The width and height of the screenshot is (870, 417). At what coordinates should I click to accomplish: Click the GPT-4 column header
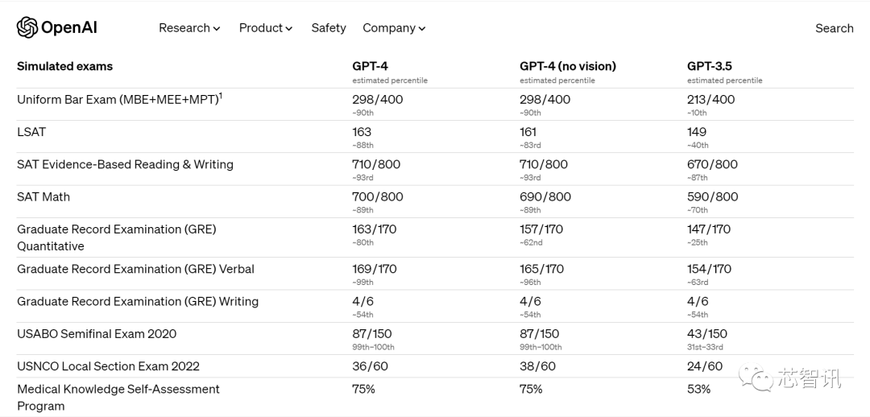tap(370, 66)
